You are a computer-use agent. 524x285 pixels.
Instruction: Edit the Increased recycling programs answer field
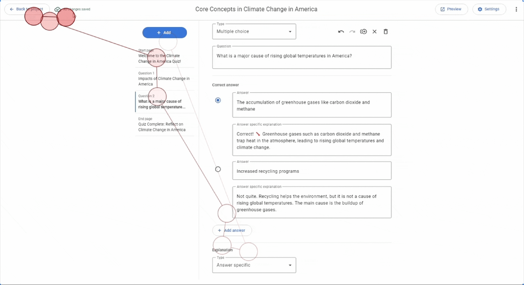click(x=312, y=171)
